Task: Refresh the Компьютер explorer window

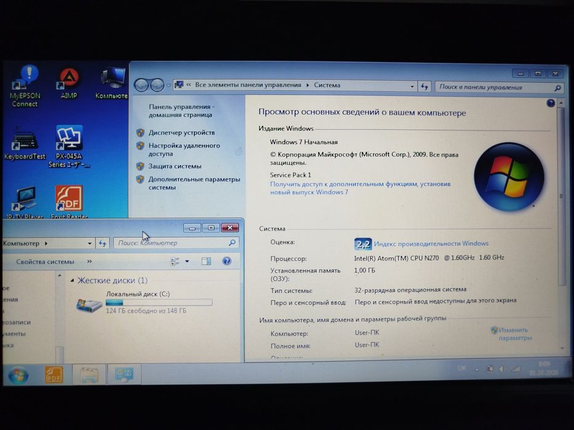Action: tap(103, 243)
